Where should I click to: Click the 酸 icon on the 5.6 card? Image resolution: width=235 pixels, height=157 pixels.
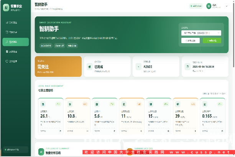pyautogui.click(x=97, y=104)
